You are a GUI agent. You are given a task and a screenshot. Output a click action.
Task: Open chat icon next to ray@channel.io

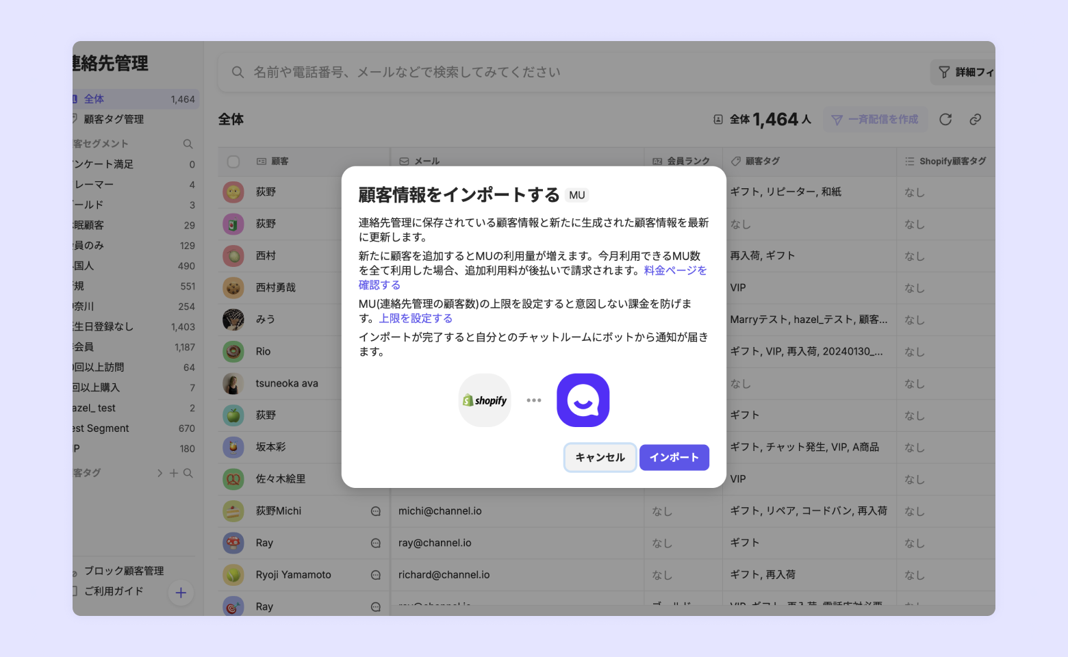pyautogui.click(x=376, y=543)
